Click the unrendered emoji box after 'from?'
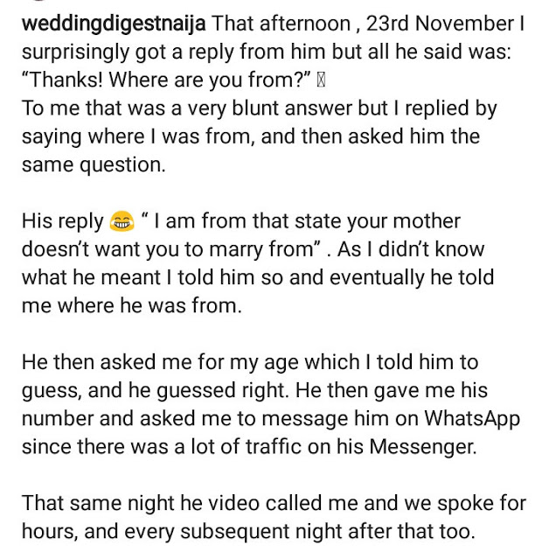Screen dimensions: 549x559 (321, 80)
